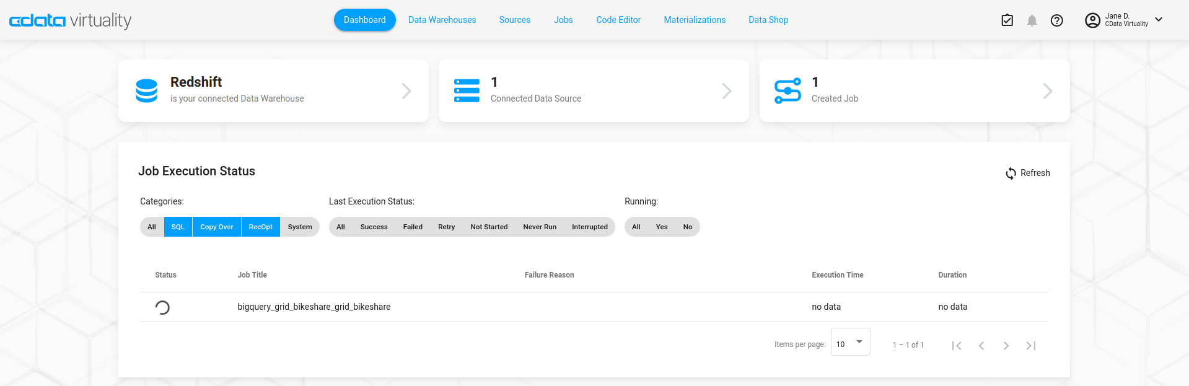This screenshot has width=1189, height=386.
Task: Toggle the SQL category filter
Action: [x=178, y=227]
